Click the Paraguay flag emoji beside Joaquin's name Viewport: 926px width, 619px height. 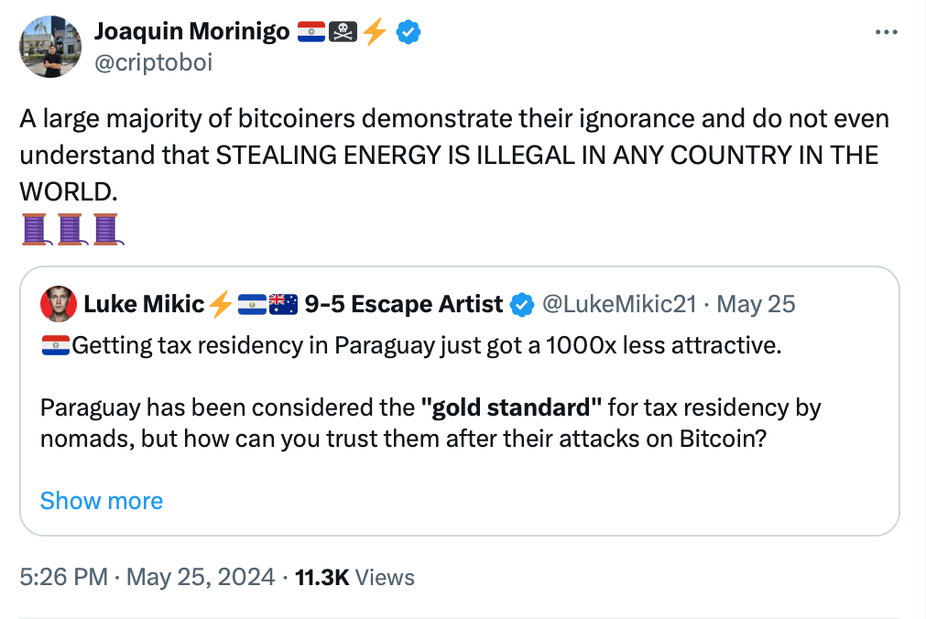pyautogui.click(x=311, y=32)
